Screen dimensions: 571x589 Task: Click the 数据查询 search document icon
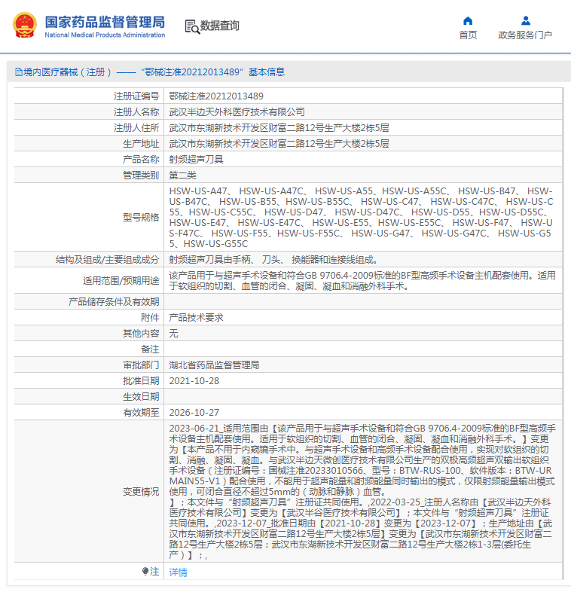[x=192, y=26]
